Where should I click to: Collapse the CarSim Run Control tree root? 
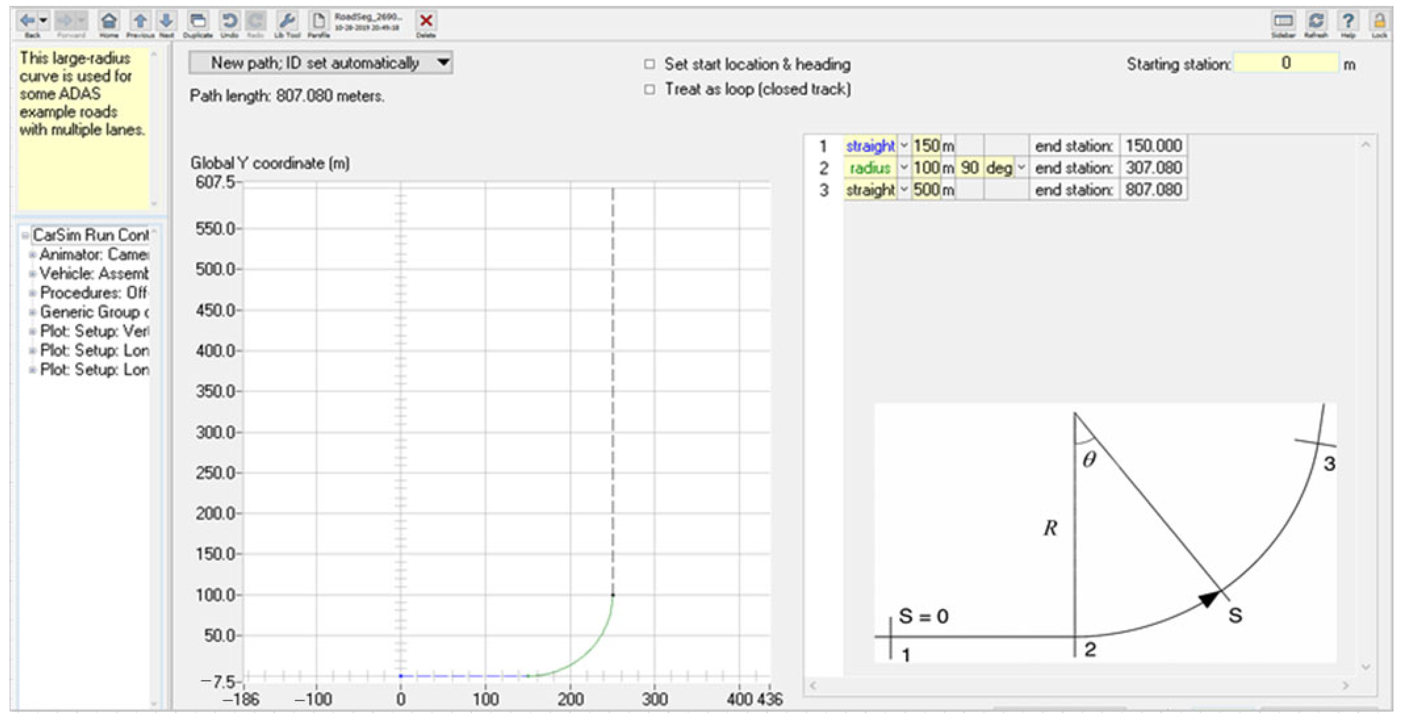click(25, 236)
